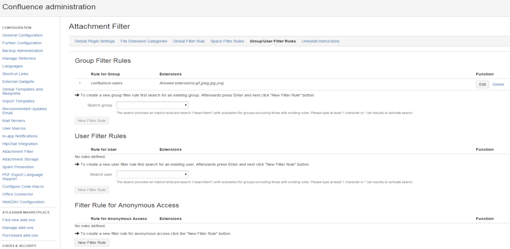The height and width of the screenshot is (249, 510).
Task: Open Office Connector settings
Action: [x=17, y=194]
